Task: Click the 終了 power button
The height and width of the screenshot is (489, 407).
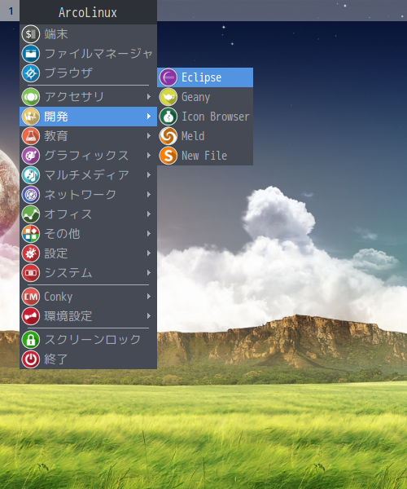Action: [x=30, y=359]
